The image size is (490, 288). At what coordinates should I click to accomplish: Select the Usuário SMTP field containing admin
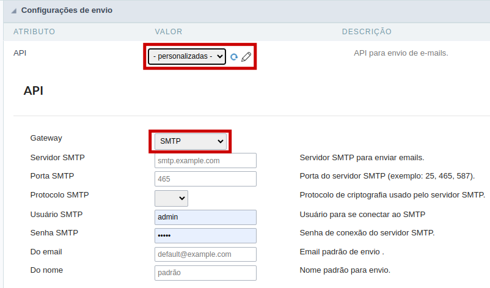(205, 217)
